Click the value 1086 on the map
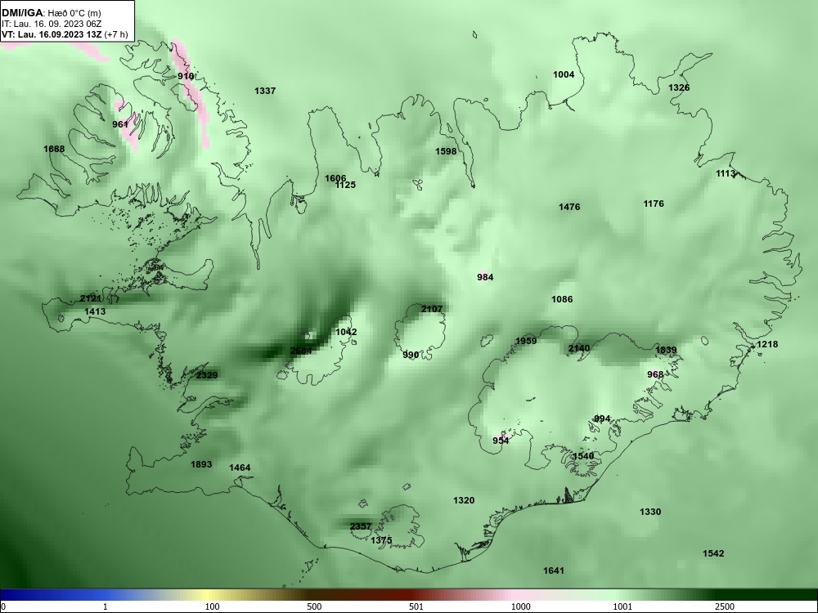The height and width of the screenshot is (613, 818). point(562,299)
